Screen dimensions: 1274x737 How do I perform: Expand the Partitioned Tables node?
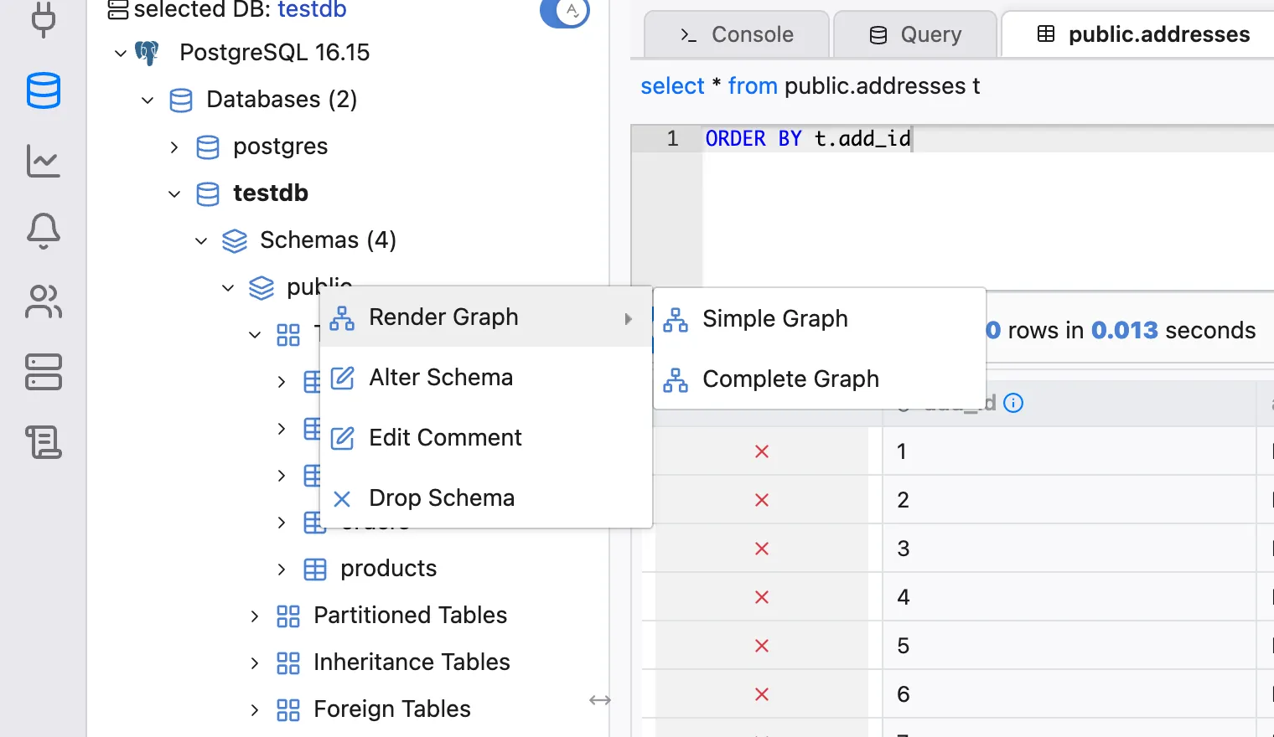point(255,616)
